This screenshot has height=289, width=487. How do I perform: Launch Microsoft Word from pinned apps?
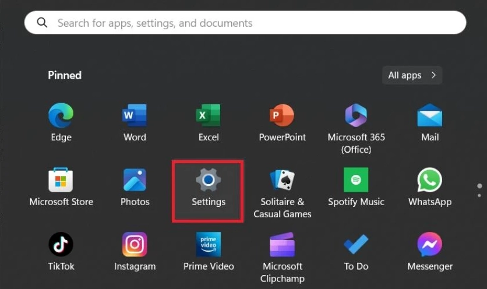coord(135,116)
